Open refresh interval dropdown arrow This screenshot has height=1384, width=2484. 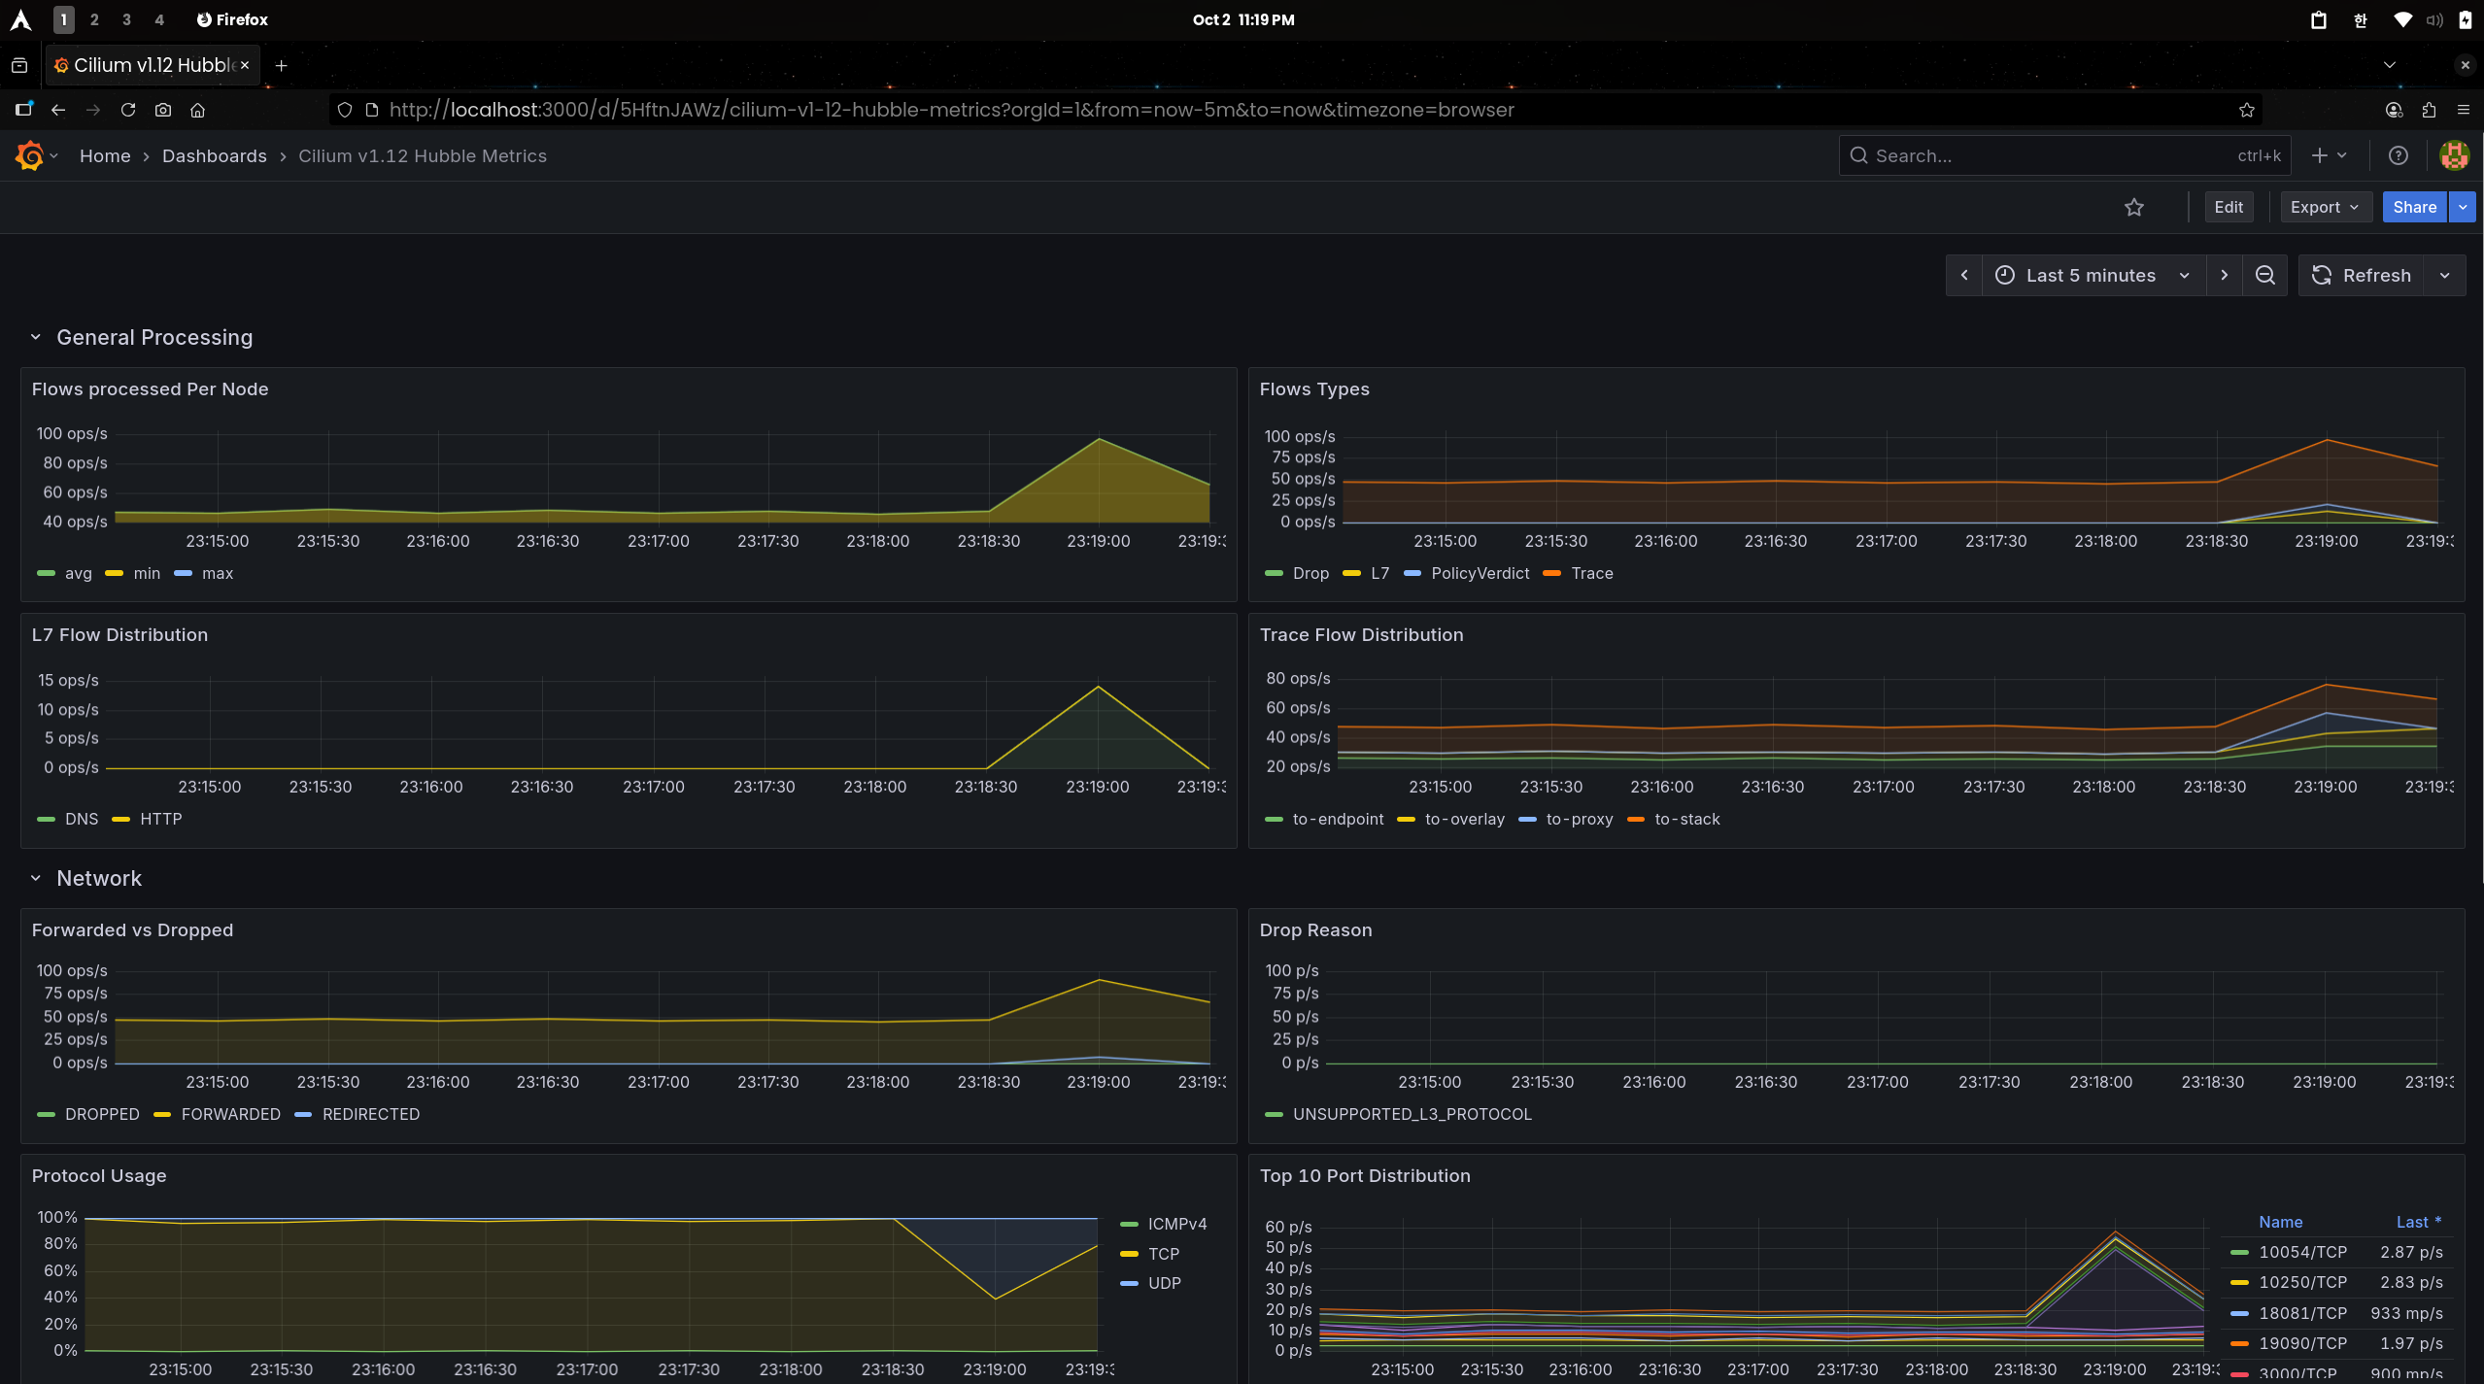coord(2444,275)
